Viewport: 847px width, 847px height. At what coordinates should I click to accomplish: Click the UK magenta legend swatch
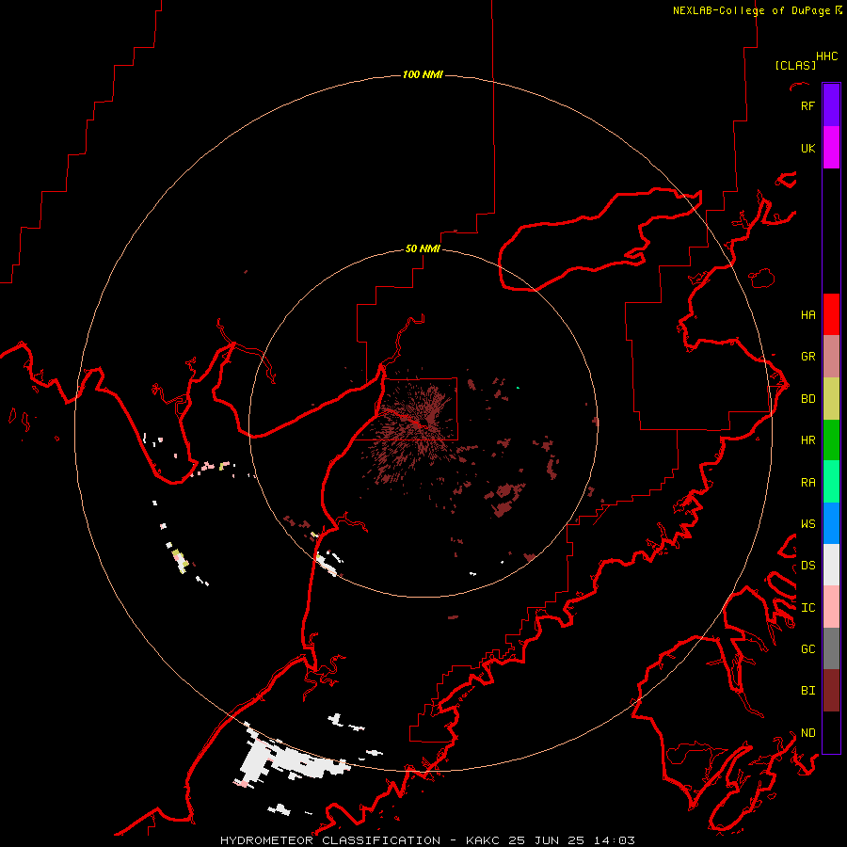tap(831, 148)
